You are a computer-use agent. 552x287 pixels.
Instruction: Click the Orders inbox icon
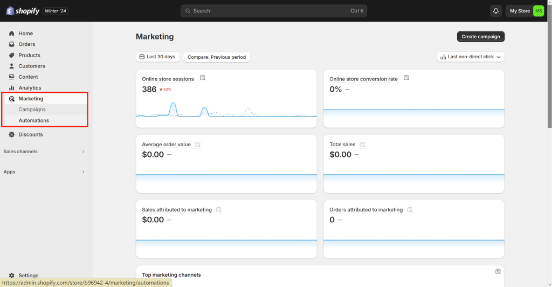coord(12,44)
